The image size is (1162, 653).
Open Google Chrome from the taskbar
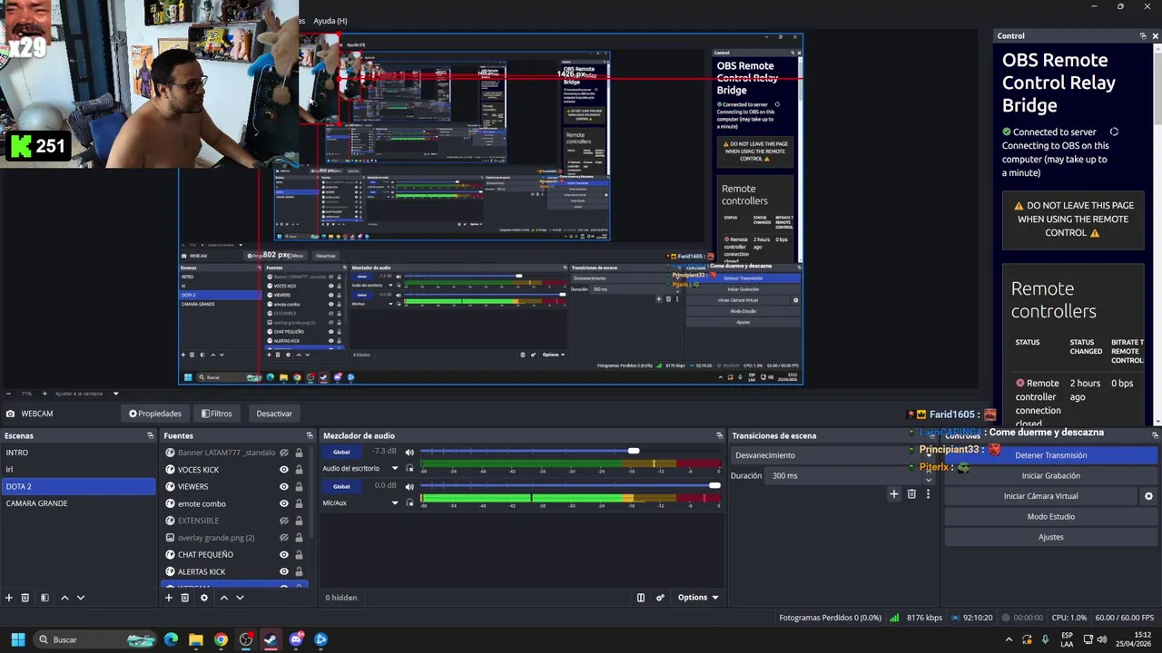221,639
